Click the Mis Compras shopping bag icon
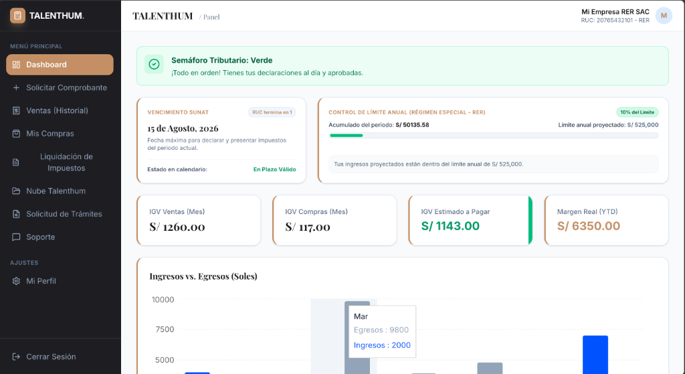685x374 pixels. pyautogui.click(x=16, y=134)
